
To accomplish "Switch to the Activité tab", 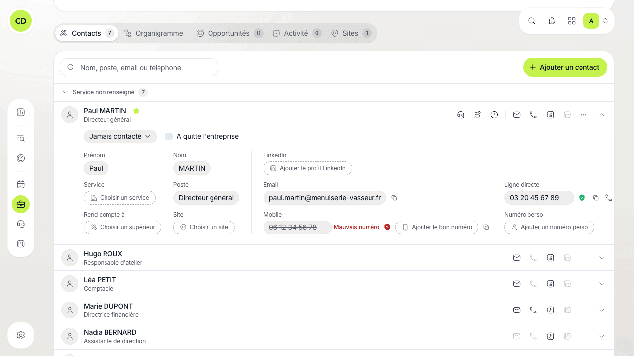I will pos(297,33).
